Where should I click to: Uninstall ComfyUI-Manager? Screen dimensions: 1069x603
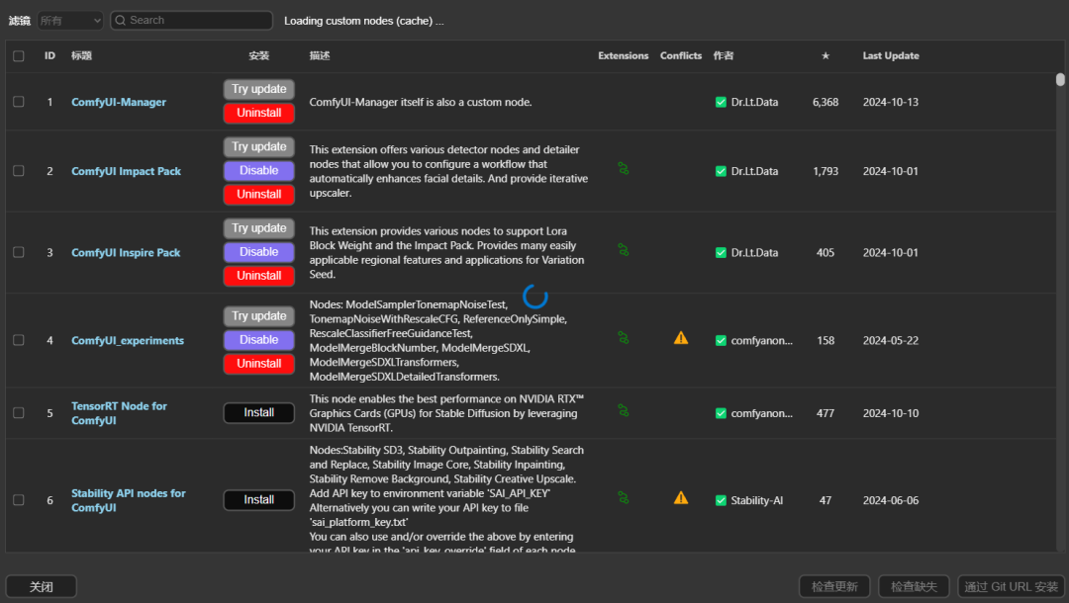pyautogui.click(x=259, y=113)
